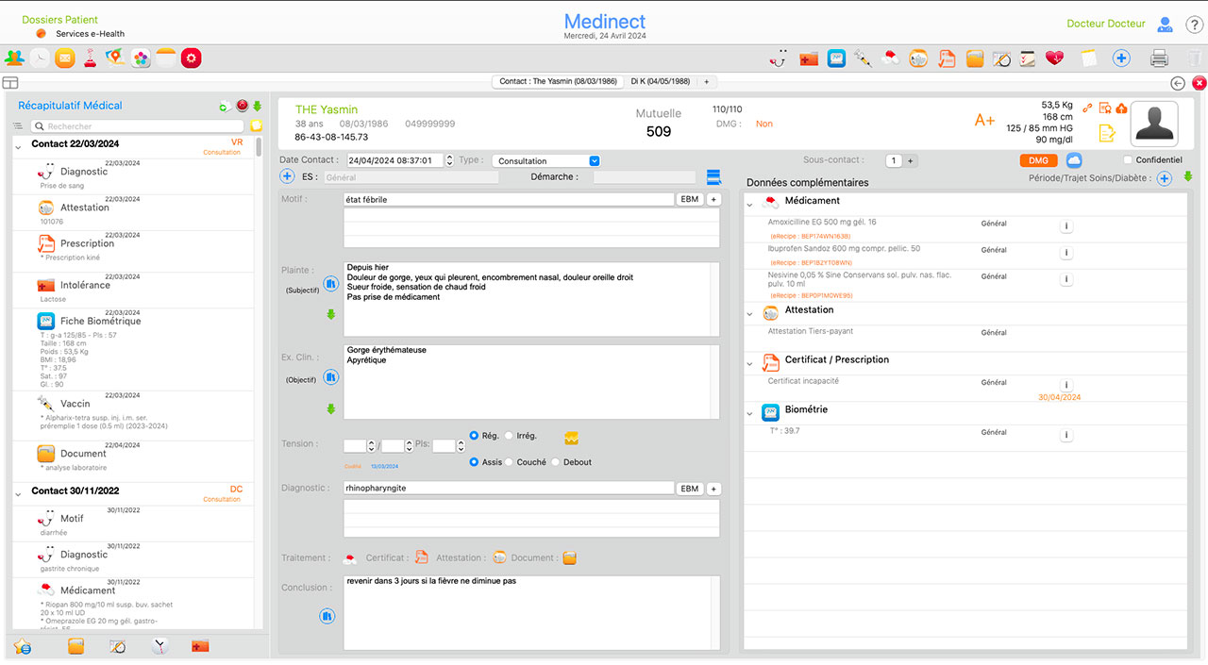Screen dimensions: 1208x665
Task: Click the heart icon in the toolbar
Action: coord(1054,58)
